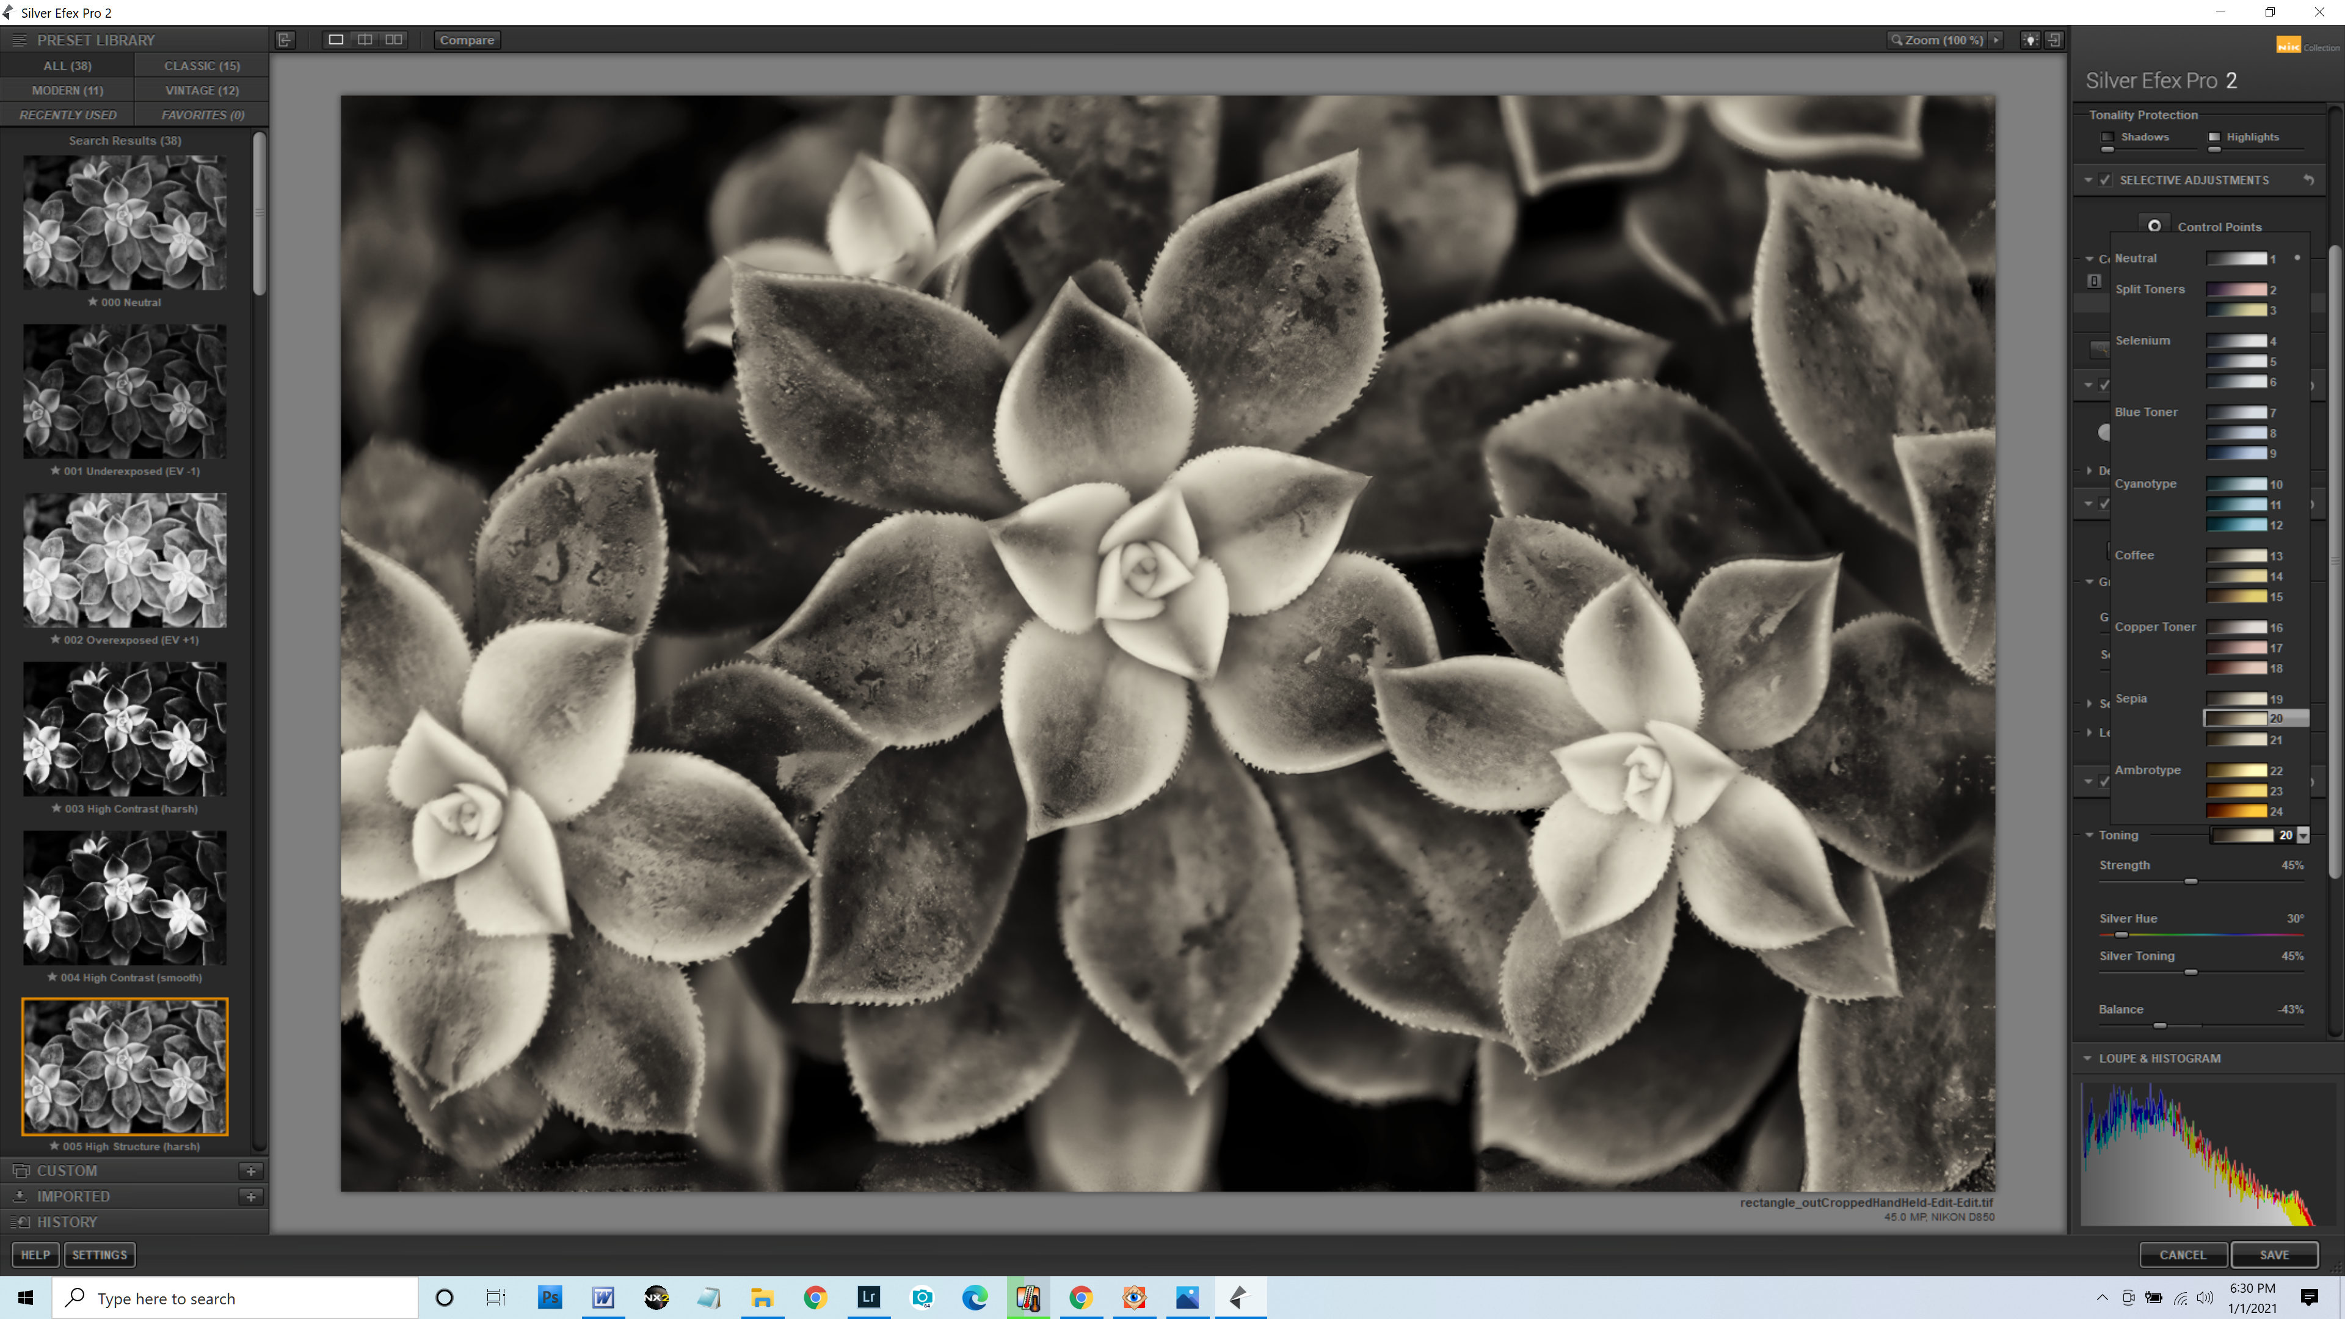Image resolution: width=2345 pixels, height=1319 pixels.
Task: Collapse the Loupe & Histogram section
Action: pos(2087,1059)
